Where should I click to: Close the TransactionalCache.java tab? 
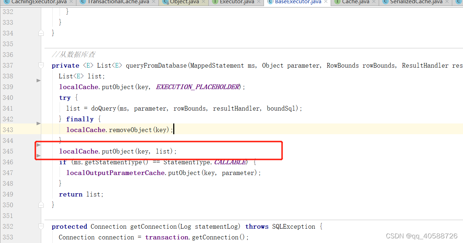(x=153, y=2)
